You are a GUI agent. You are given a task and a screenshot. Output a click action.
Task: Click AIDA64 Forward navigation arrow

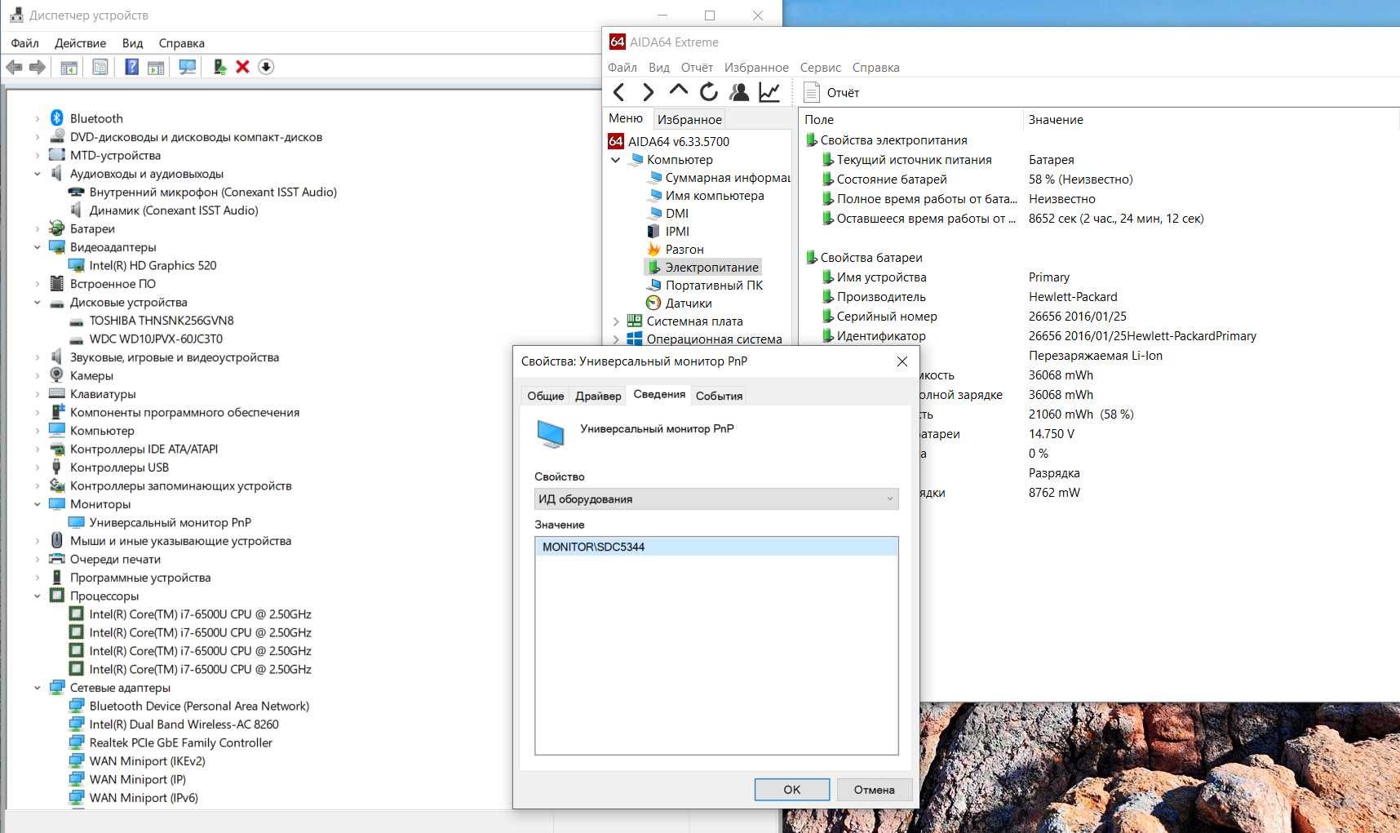click(x=649, y=92)
